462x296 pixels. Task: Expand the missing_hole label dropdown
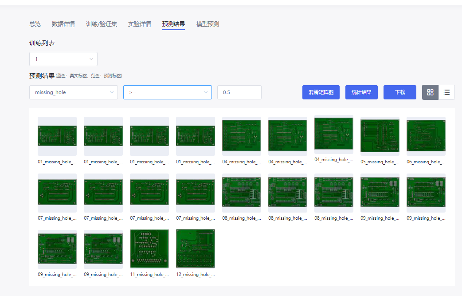(x=74, y=92)
